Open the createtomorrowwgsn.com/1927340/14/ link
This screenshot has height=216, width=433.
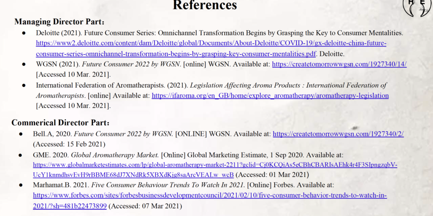[339, 64]
